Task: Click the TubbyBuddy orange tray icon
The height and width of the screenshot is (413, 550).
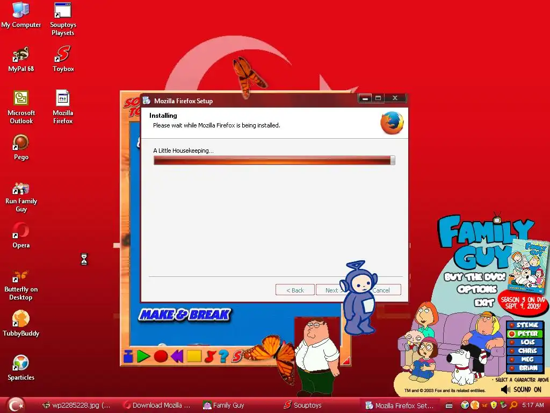Action: [475, 405]
